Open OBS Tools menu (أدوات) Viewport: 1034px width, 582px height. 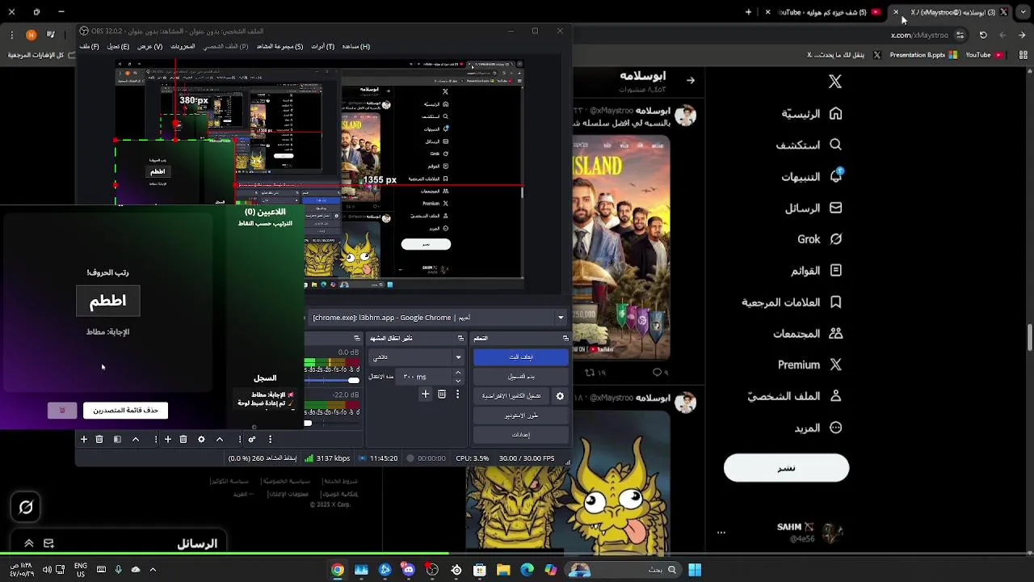323,47
